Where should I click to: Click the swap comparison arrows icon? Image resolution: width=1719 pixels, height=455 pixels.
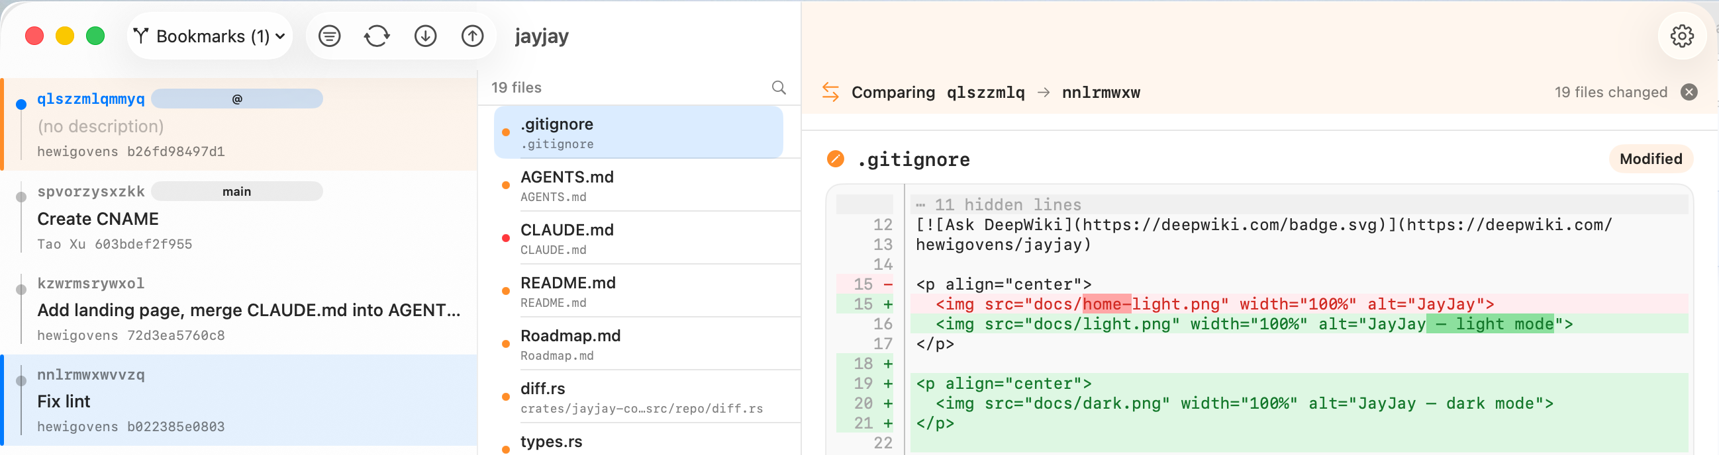point(830,92)
